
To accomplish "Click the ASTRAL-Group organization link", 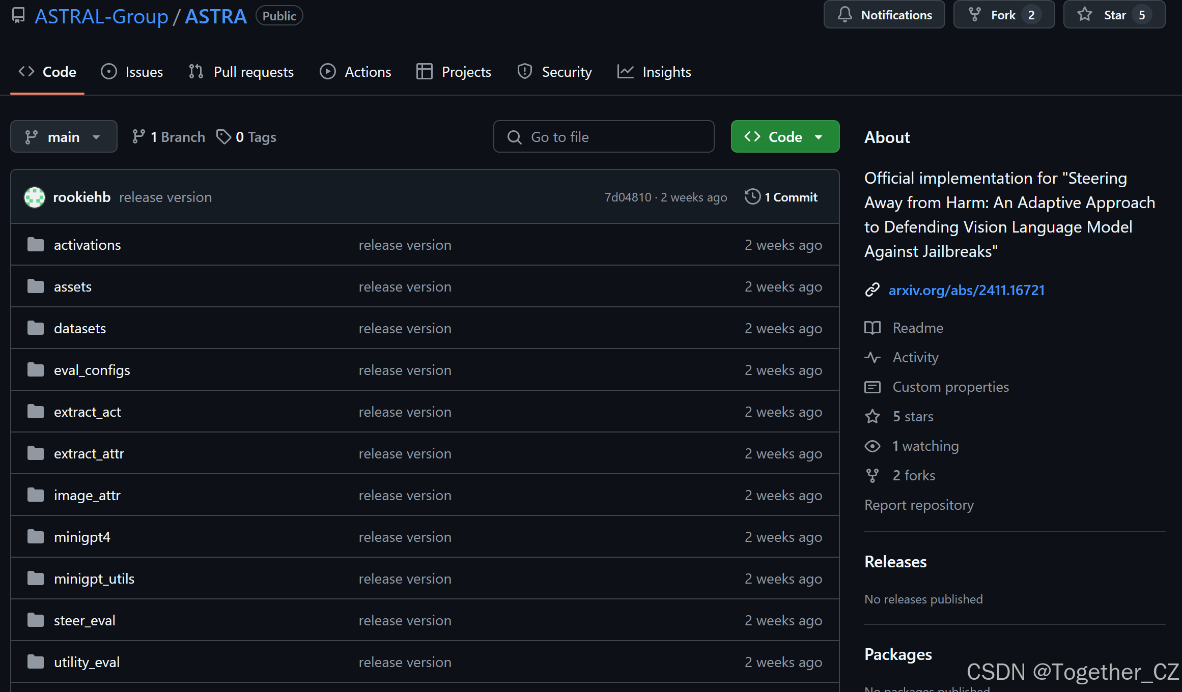I will point(101,16).
